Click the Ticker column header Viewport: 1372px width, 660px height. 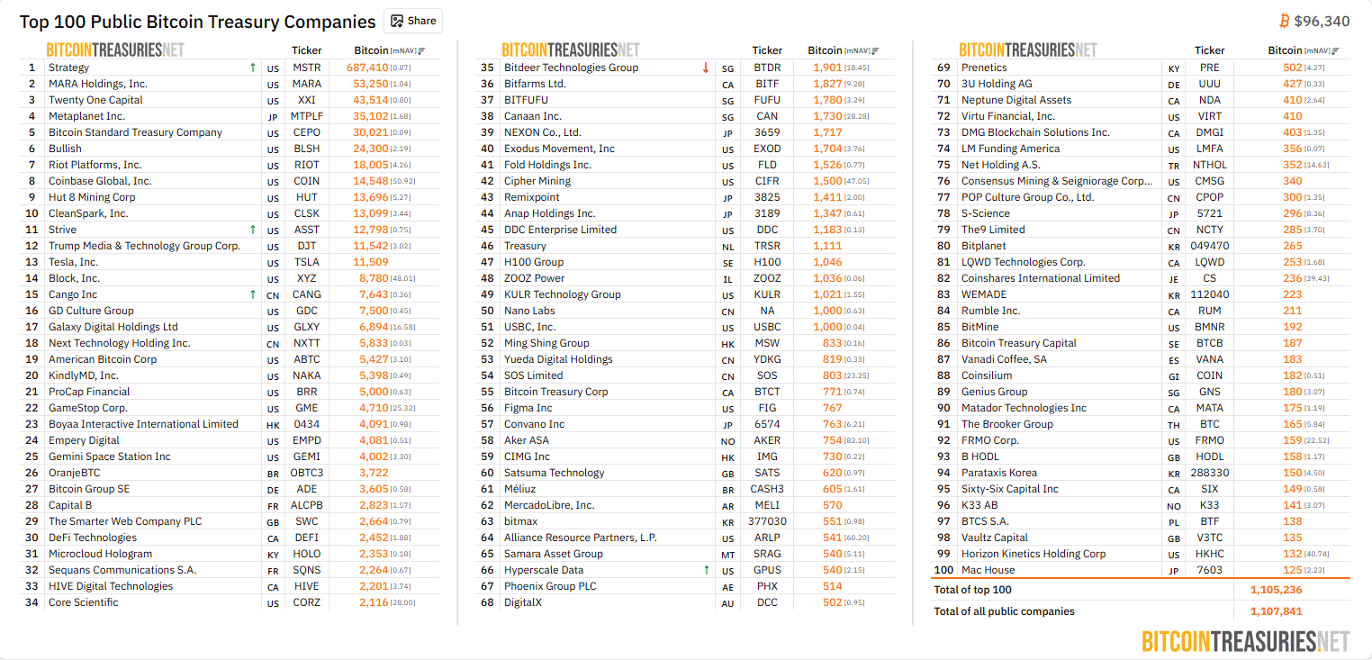(306, 50)
